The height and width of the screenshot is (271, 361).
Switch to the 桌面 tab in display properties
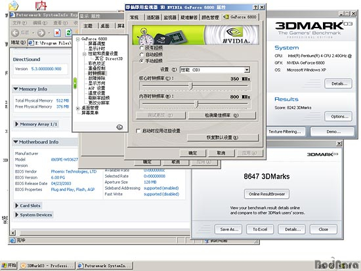pyautogui.click(x=105, y=26)
